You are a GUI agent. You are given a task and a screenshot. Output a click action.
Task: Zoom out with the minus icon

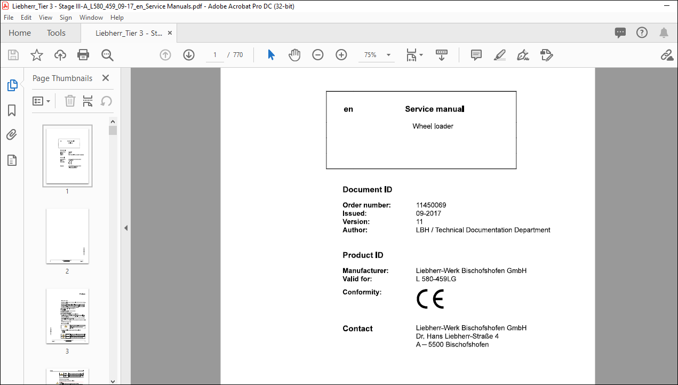click(x=318, y=55)
